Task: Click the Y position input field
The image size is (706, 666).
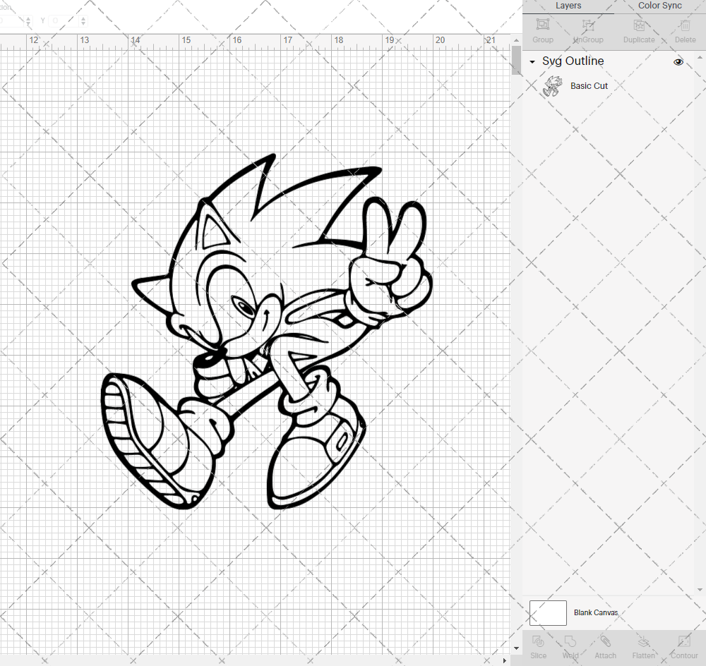Action: pyautogui.click(x=64, y=20)
